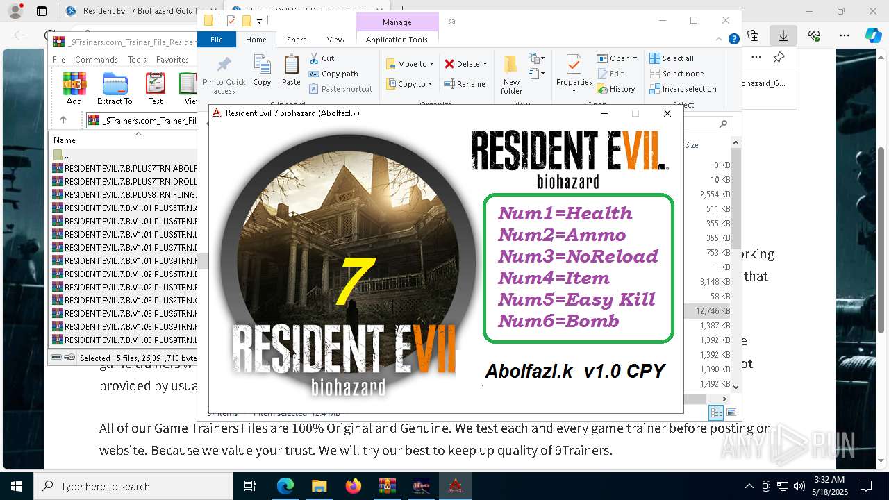Click Invert selection in Explorer ribbon
Viewport: 889px width, 500px height.
point(683,89)
